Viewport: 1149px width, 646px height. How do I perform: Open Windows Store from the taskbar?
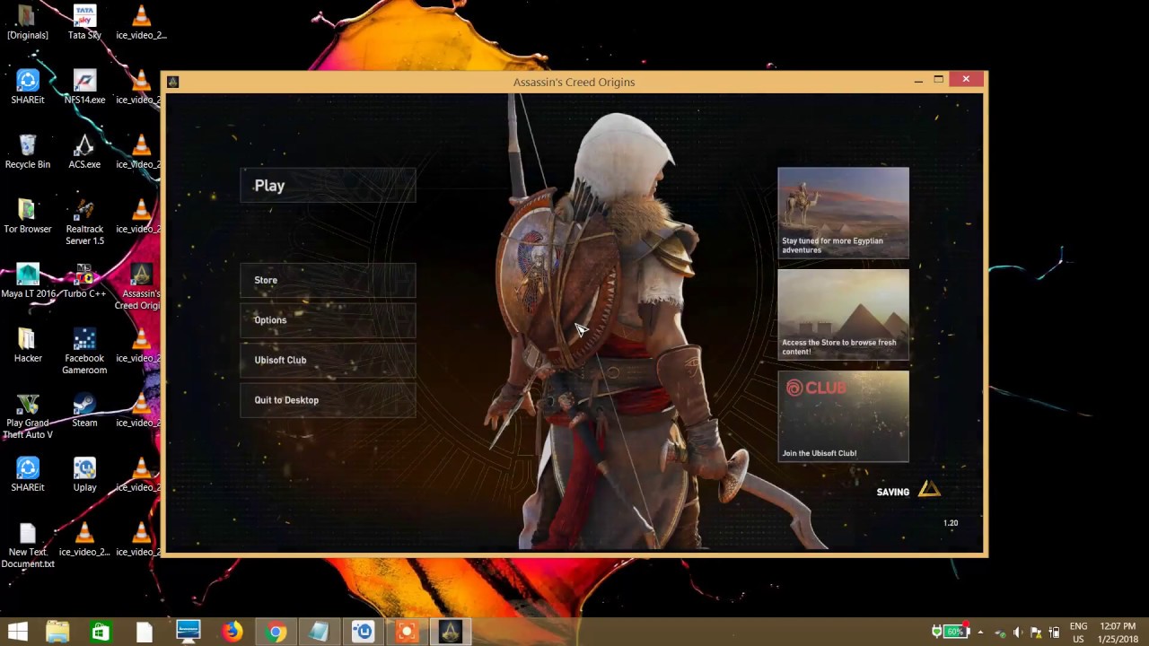pos(101,632)
